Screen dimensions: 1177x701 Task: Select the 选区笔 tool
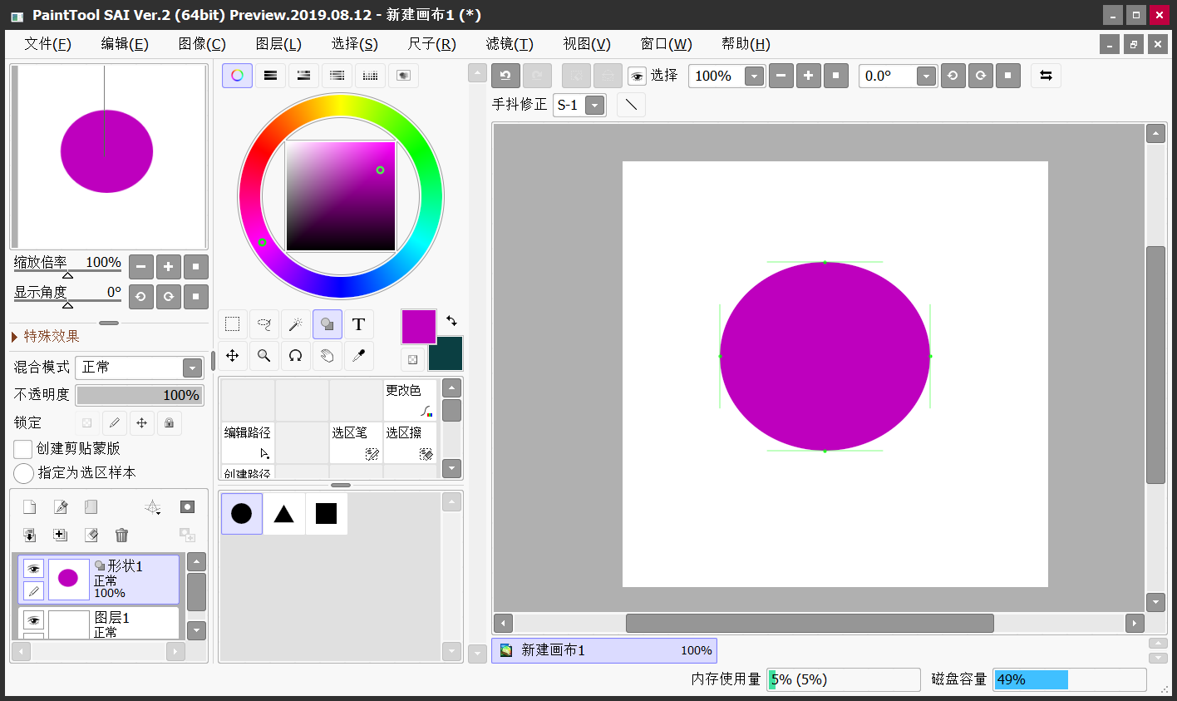[x=356, y=442]
